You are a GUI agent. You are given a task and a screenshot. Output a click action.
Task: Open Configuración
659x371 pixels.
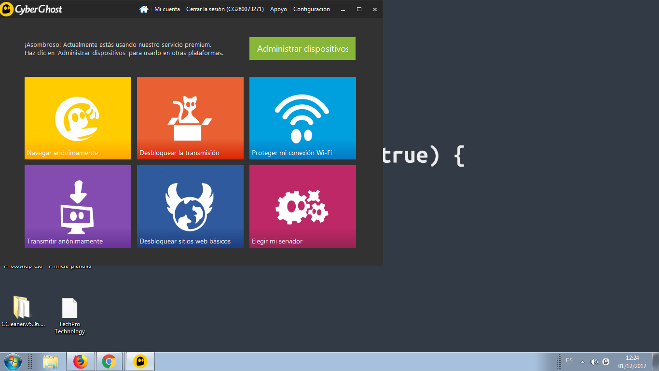[312, 9]
